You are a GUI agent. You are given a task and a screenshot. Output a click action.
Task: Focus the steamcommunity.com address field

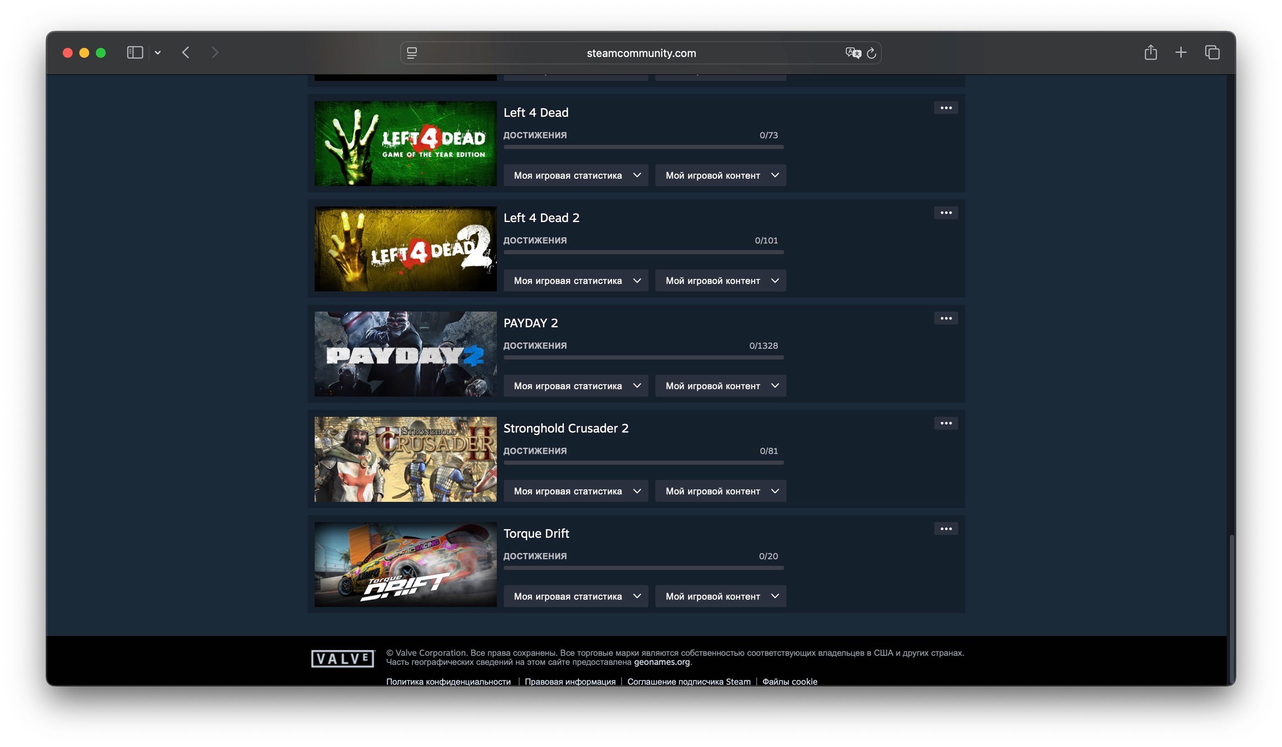(x=641, y=53)
